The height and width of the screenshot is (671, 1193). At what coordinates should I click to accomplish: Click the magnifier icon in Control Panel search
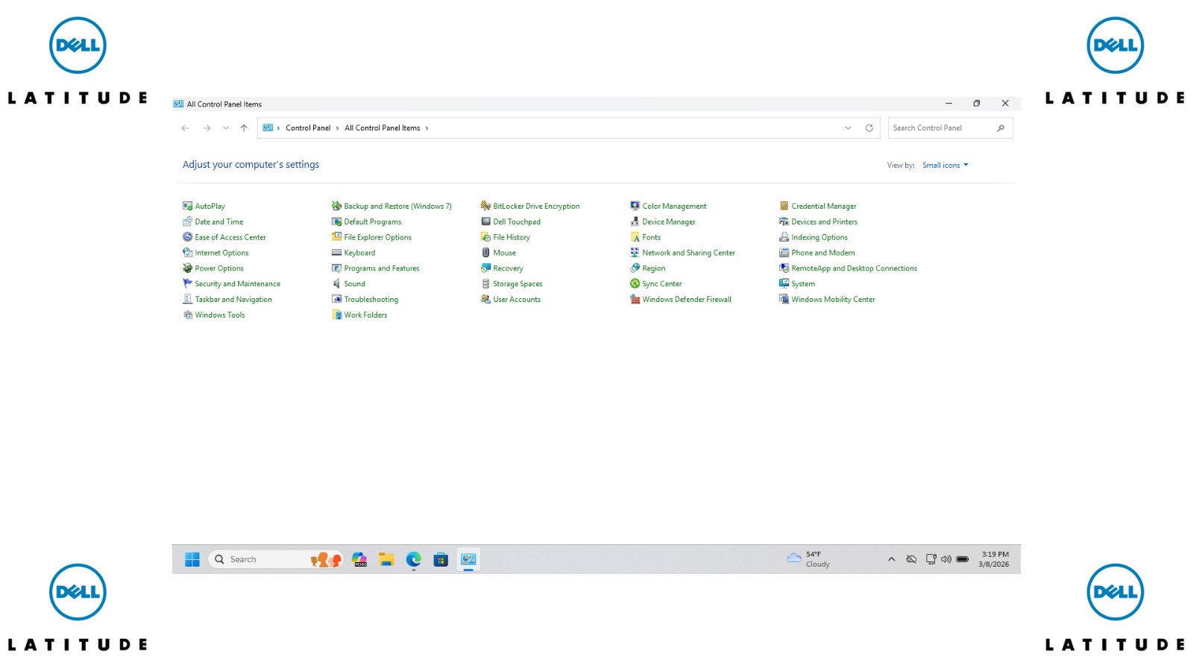click(1001, 128)
